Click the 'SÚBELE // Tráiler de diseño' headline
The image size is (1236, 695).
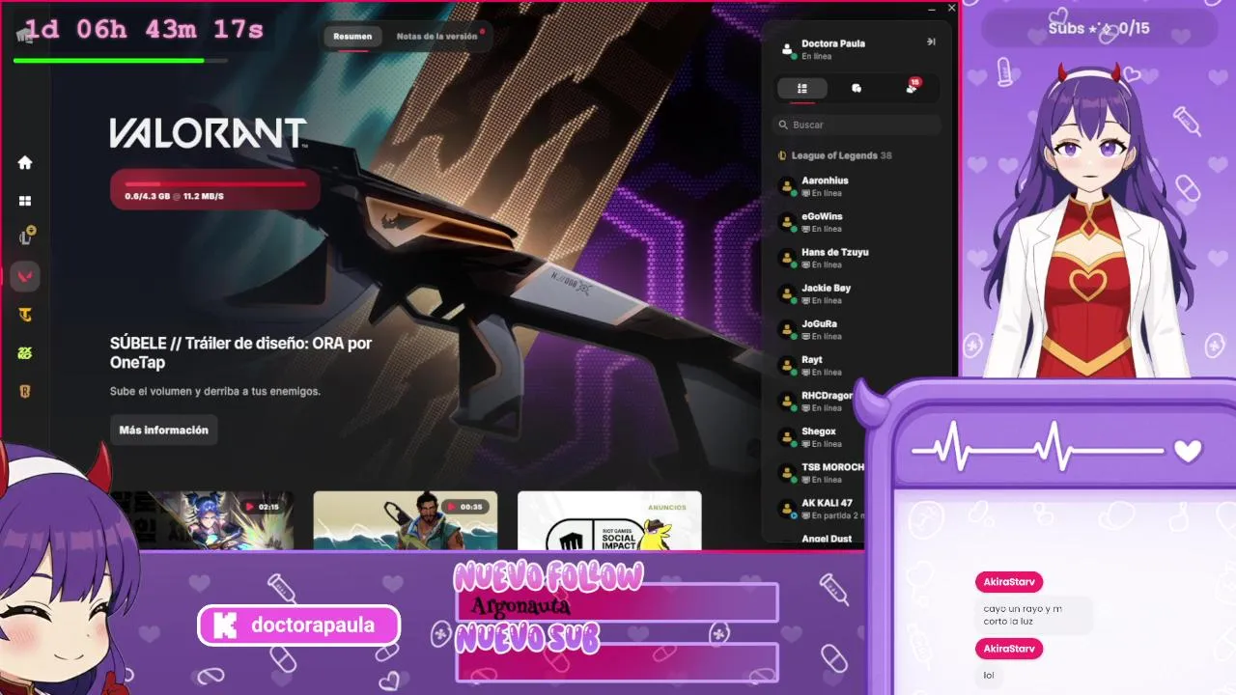pyautogui.click(x=240, y=352)
